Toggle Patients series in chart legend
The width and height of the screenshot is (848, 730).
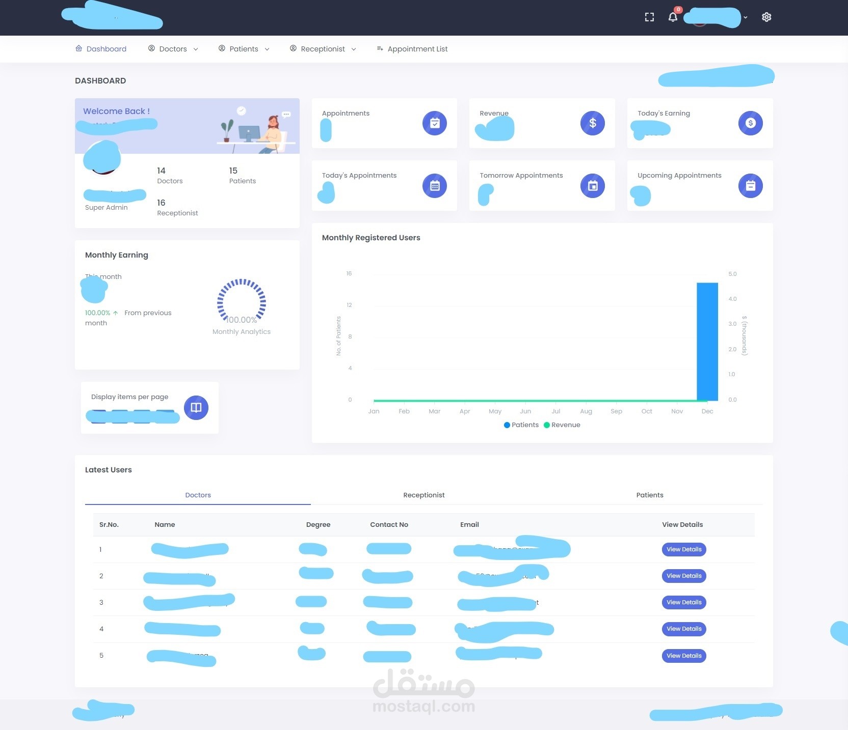[521, 425]
